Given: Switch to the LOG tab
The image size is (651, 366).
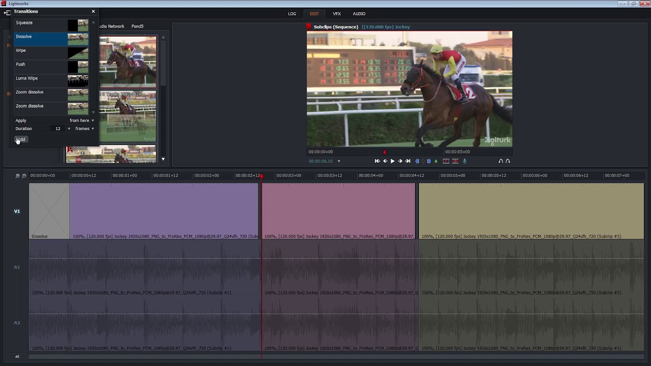Looking at the screenshot, I should 292,14.
